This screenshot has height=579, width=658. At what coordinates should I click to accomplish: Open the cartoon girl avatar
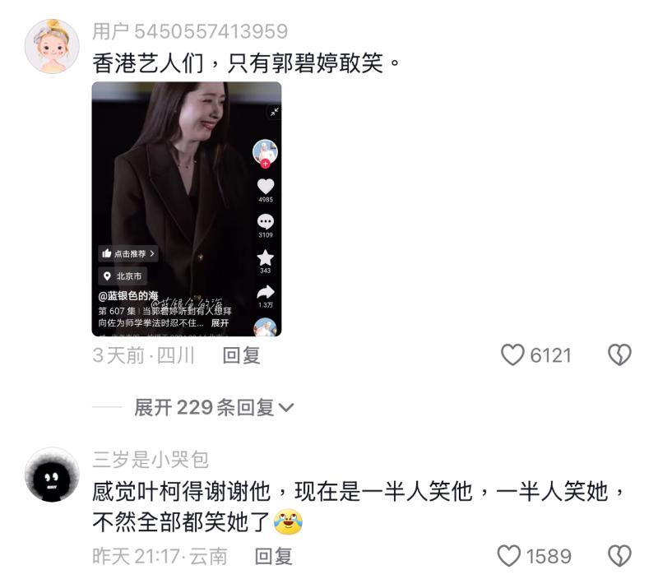tap(52, 46)
